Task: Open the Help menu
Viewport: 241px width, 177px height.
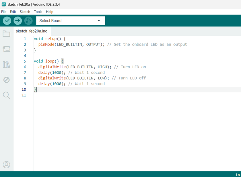Action: 50,12
